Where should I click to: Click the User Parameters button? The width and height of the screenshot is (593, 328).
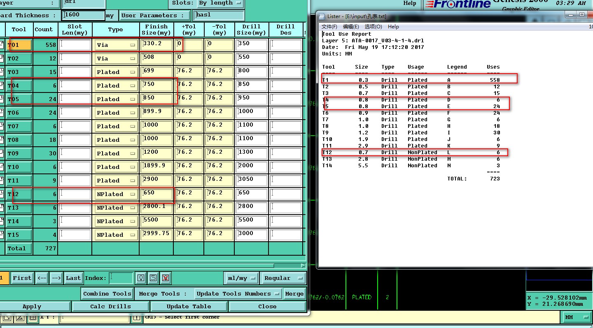(x=155, y=16)
